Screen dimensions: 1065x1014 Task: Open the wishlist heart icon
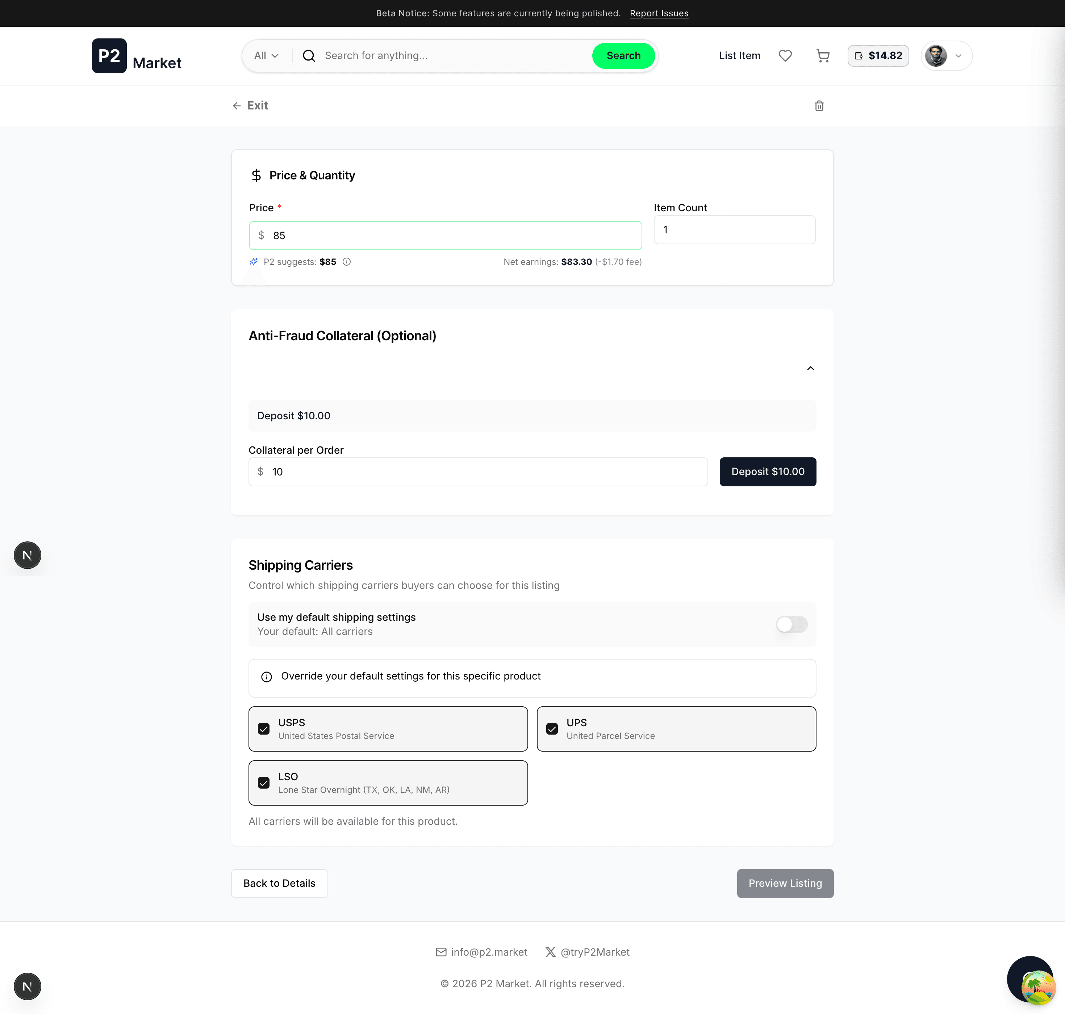point(785,56)
